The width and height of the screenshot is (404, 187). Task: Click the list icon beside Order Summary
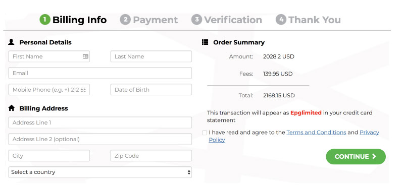tap(205, 42)
